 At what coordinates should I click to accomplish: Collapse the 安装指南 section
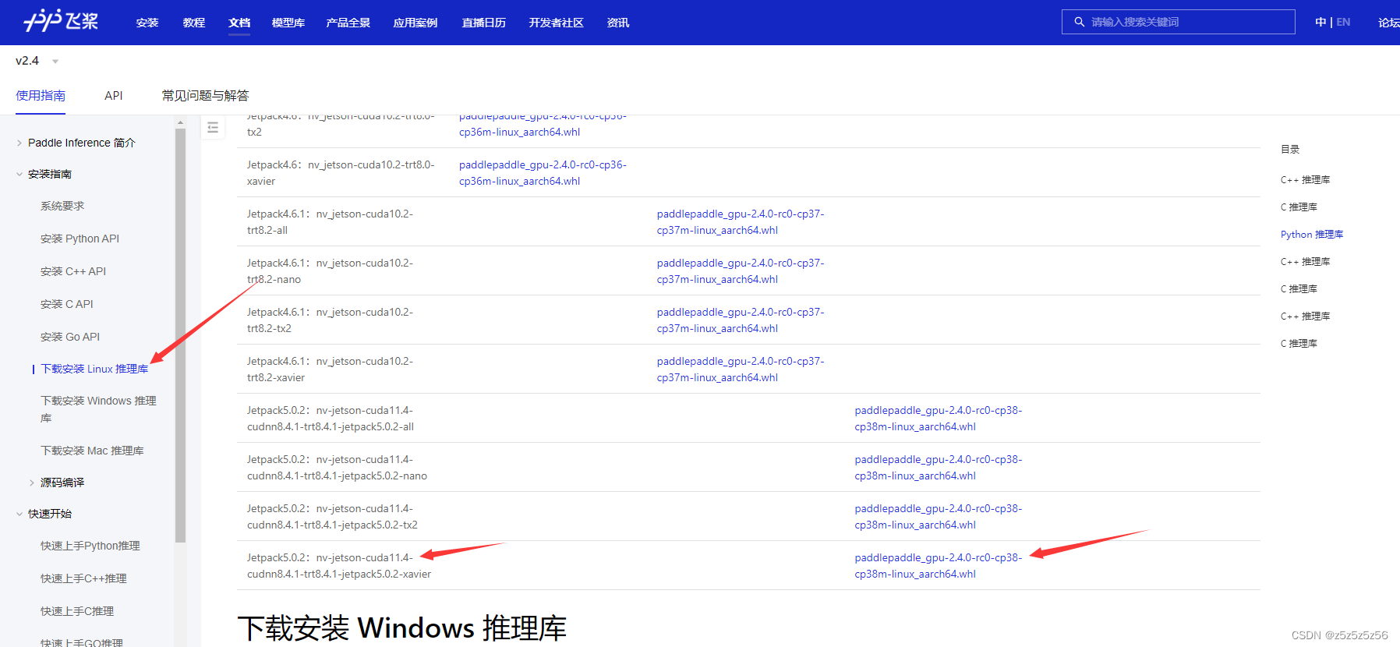click(44, 174)
